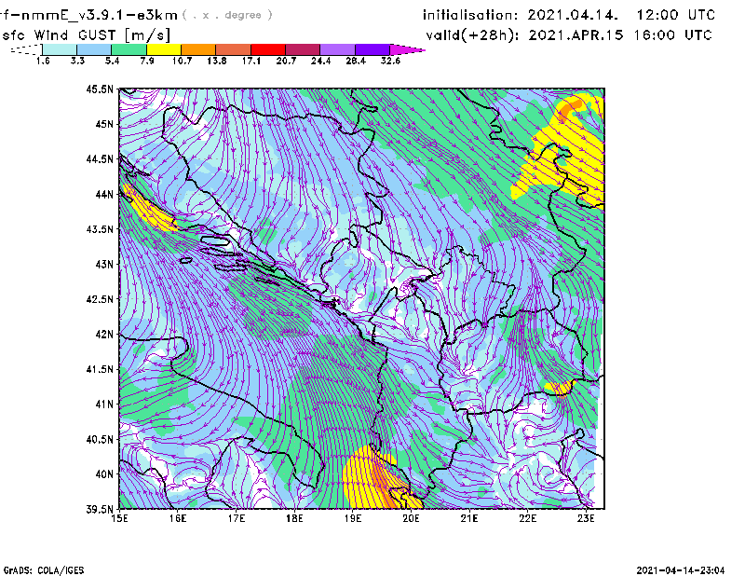This screenshot has width=745, height=576.
Task: Click the 'GrADS: COLA/IGES' footer credit
Action: click(x=44, y=570)
